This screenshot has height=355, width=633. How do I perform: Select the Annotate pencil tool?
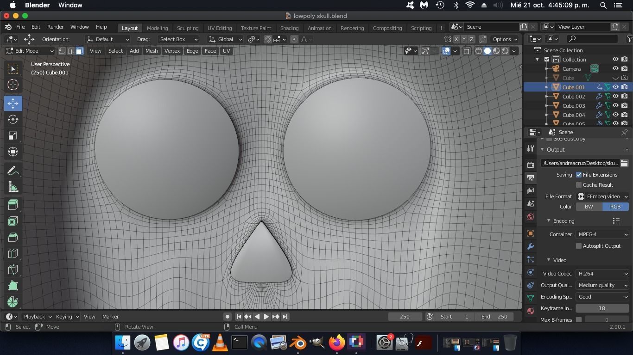tap(13, 171)
